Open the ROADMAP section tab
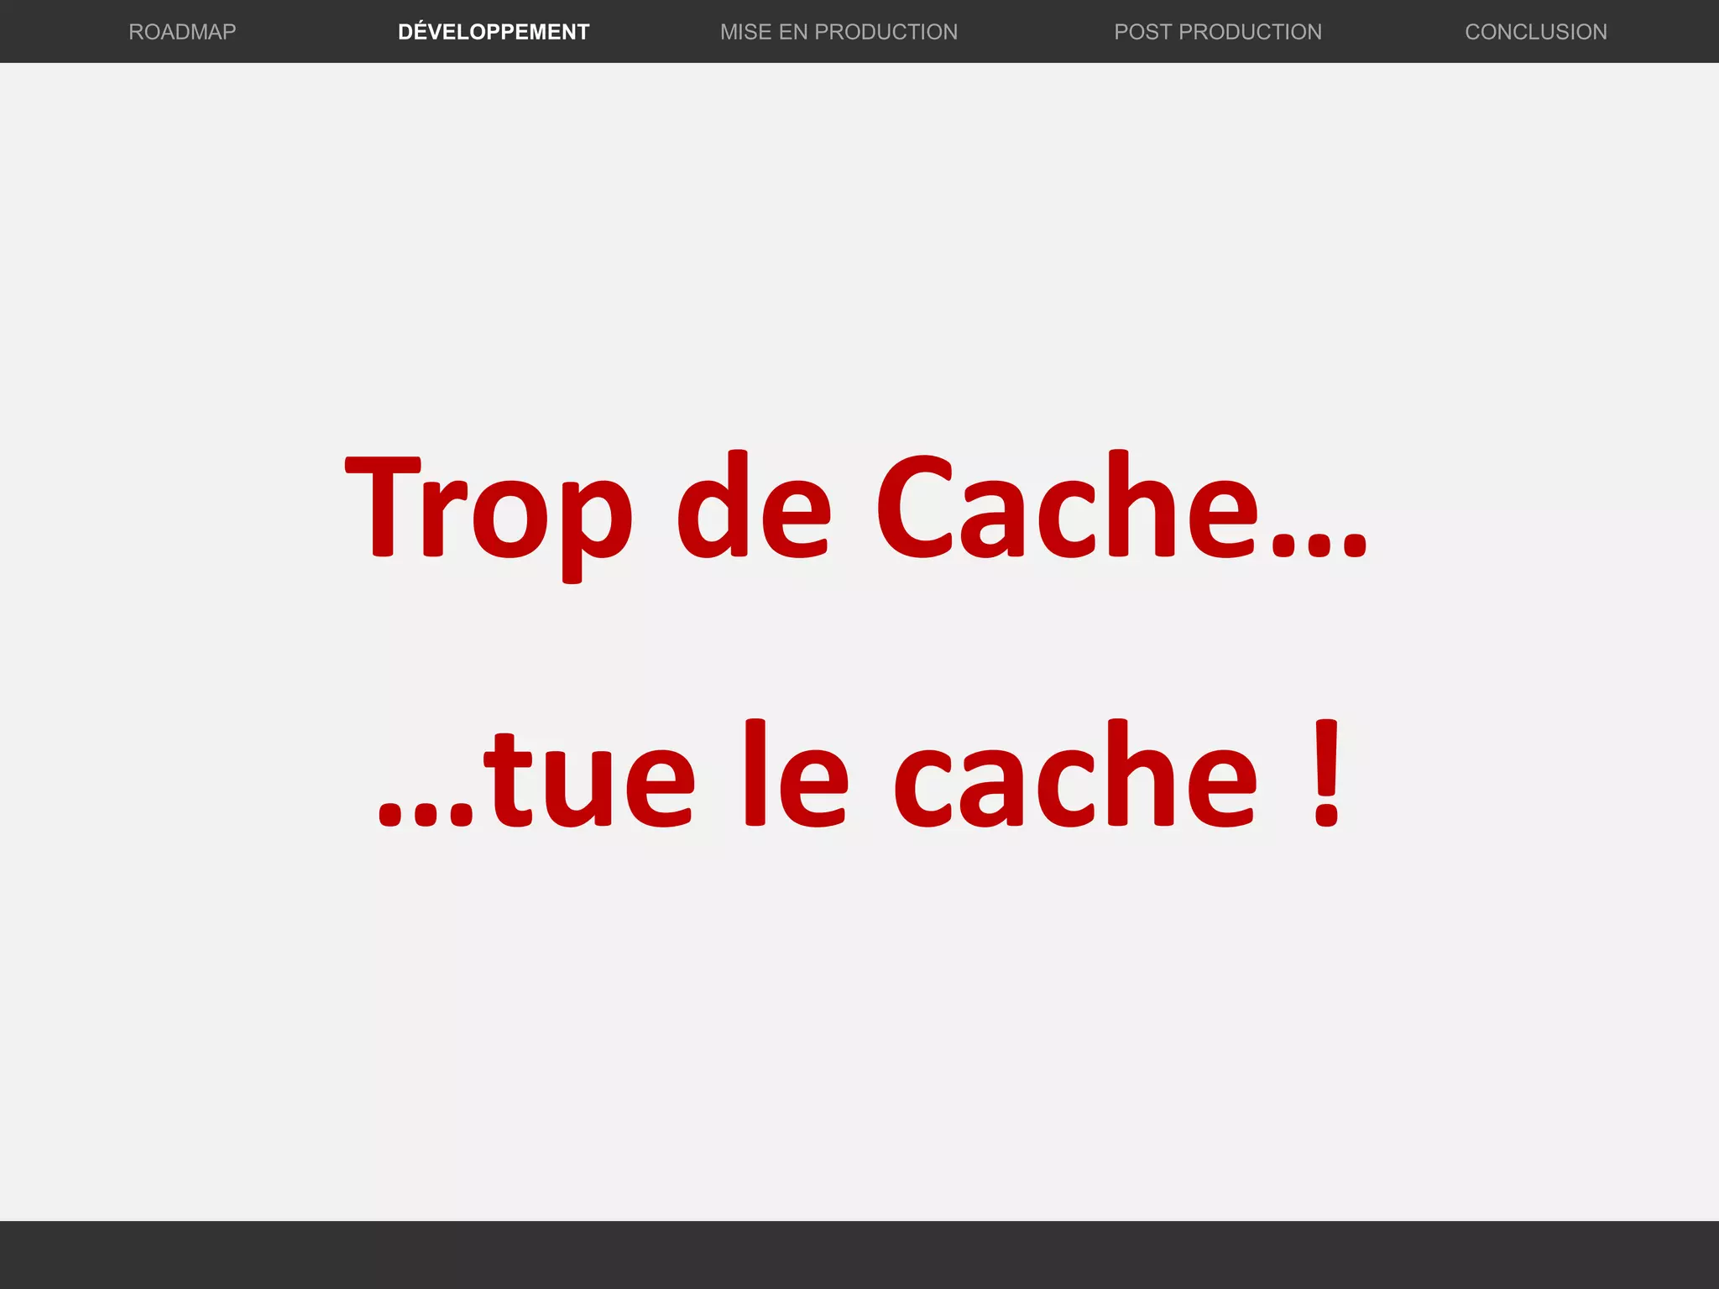This screenshot has width=1719, height=1289. (182, 32)
